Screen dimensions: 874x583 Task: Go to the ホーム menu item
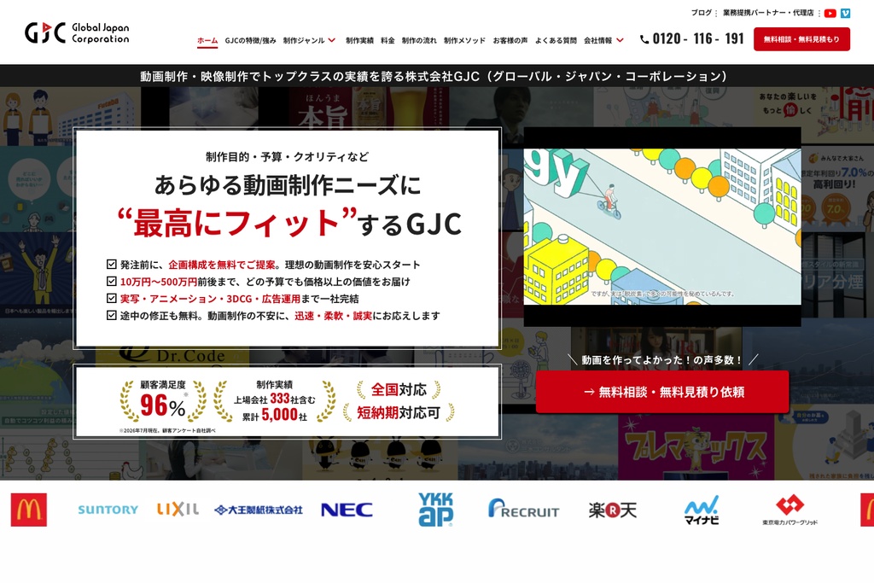[207, 40]
